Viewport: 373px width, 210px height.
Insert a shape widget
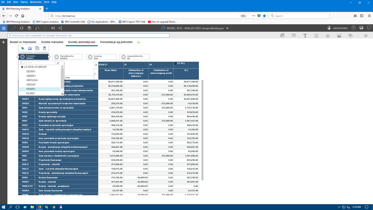click(x=351, y=36)
